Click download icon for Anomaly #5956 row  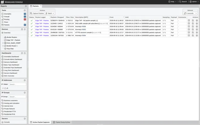tap(193, 27)
